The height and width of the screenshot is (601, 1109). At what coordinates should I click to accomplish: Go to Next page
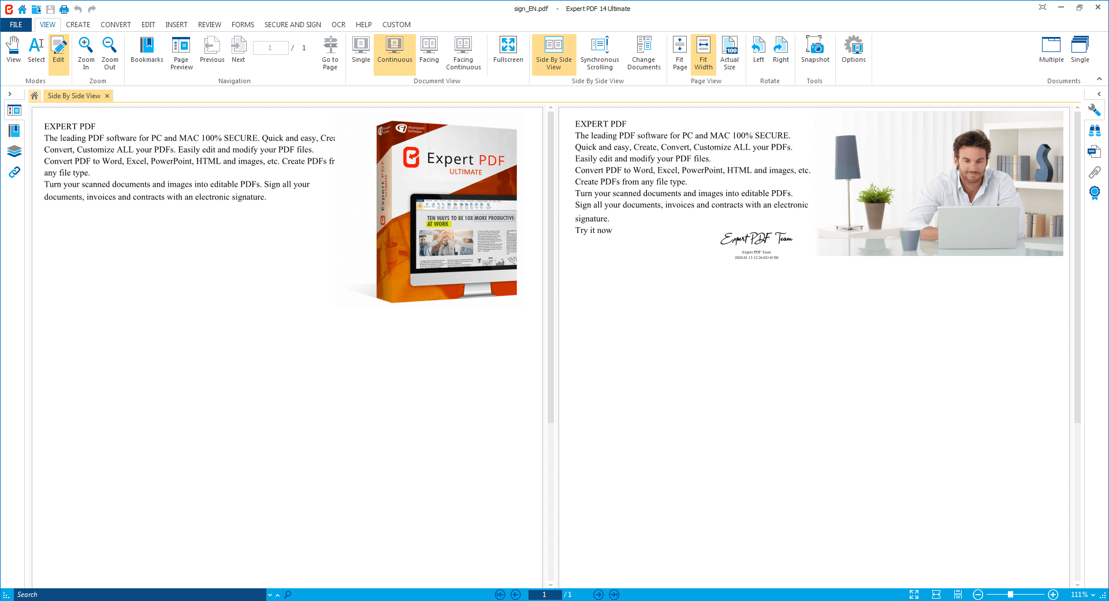[238, 50]
